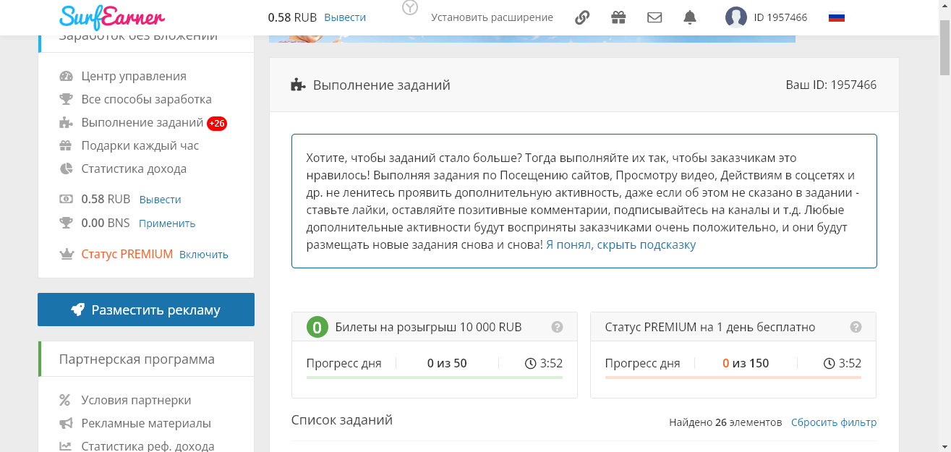Click Вывести link in top header
This screenshot has height=452, width=951.
coord(345,17)
